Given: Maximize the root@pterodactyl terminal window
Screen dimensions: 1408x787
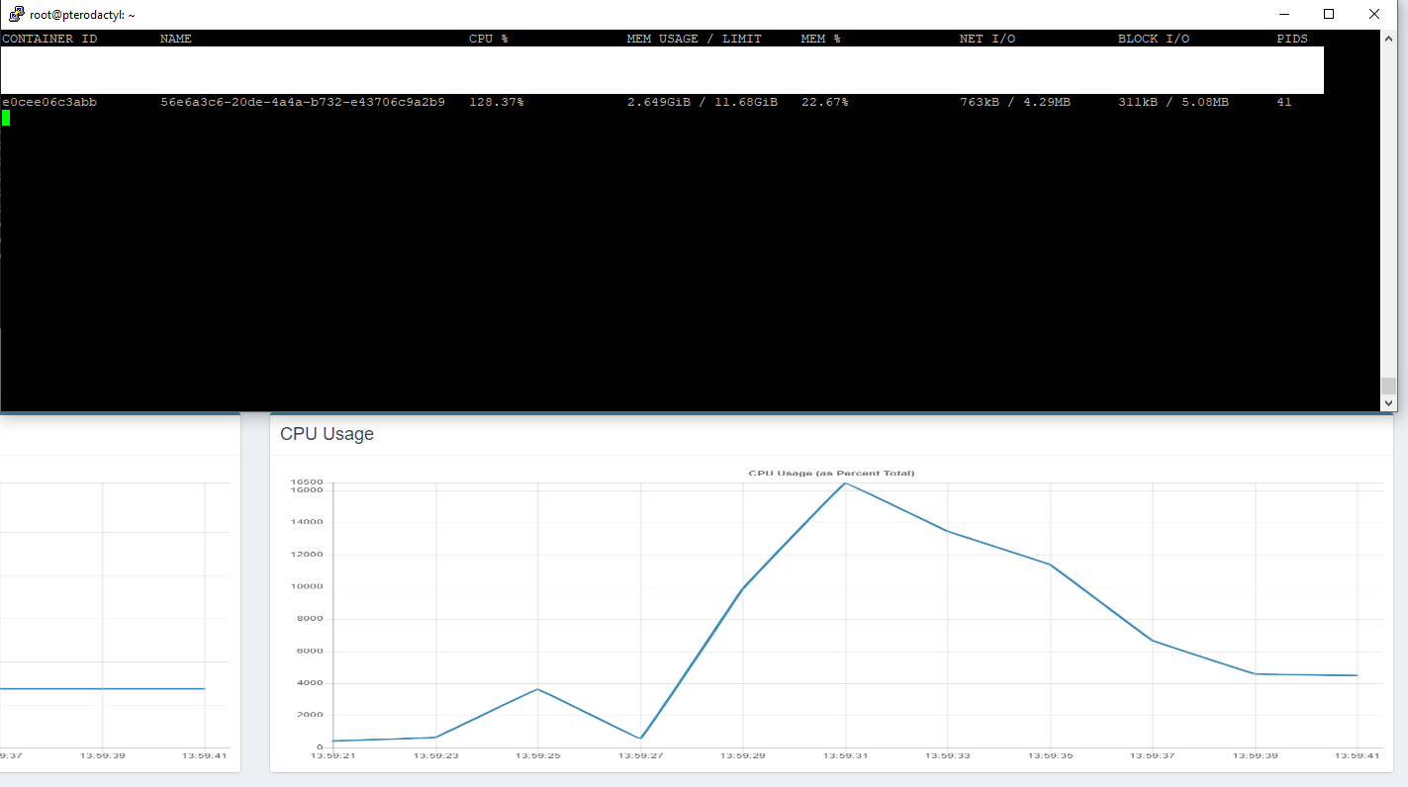Looking at the screenshot, I should 1329,14.
